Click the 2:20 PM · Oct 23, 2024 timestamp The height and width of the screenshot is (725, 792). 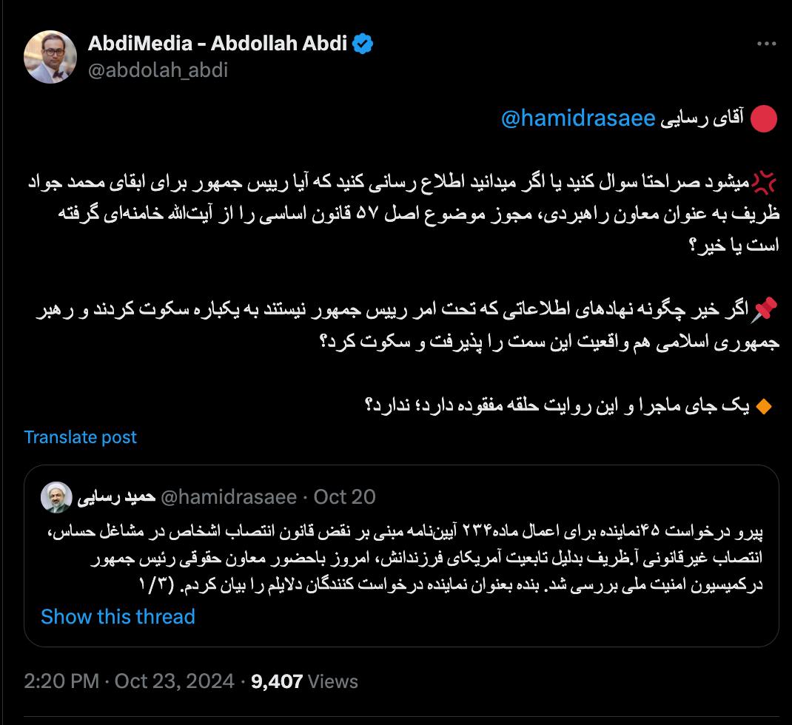coord(129,681)
